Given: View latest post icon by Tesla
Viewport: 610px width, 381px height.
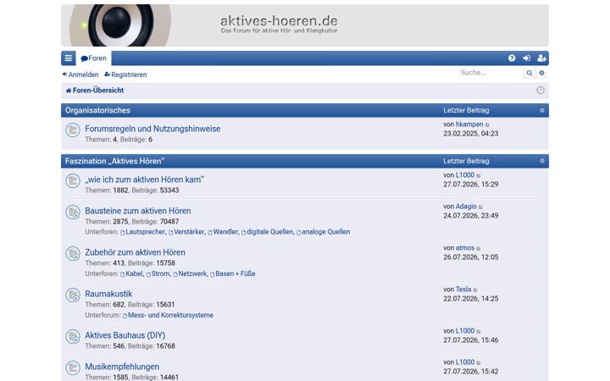Looking at the screenshot, I should [475, 290].
